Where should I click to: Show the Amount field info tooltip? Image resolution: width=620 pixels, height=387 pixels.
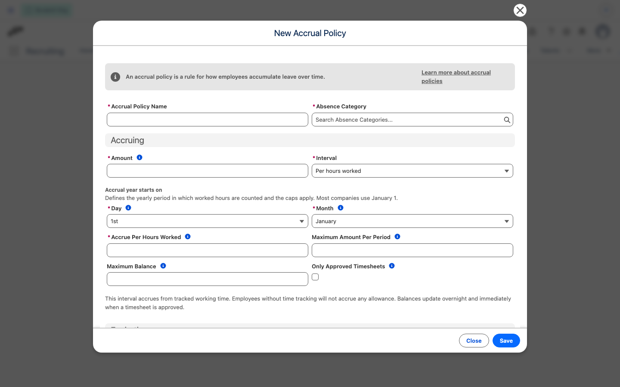139,157
